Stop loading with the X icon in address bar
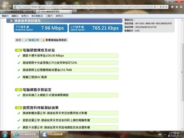This screenshot has height=138, width=184. [x=166, y=7]
